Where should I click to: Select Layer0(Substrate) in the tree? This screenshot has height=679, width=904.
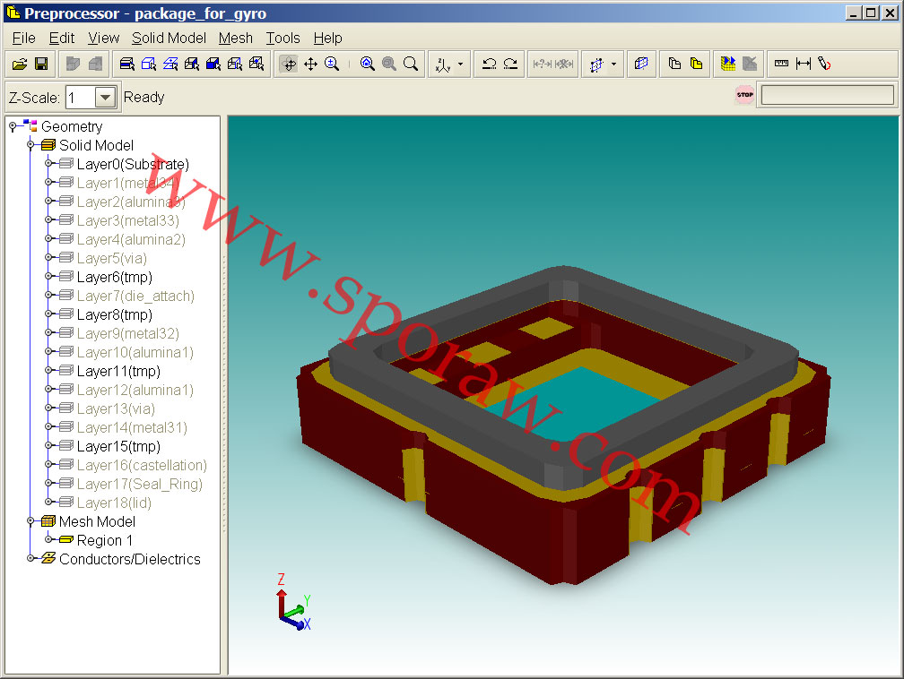pyautogui.click(x=133, y=164)
